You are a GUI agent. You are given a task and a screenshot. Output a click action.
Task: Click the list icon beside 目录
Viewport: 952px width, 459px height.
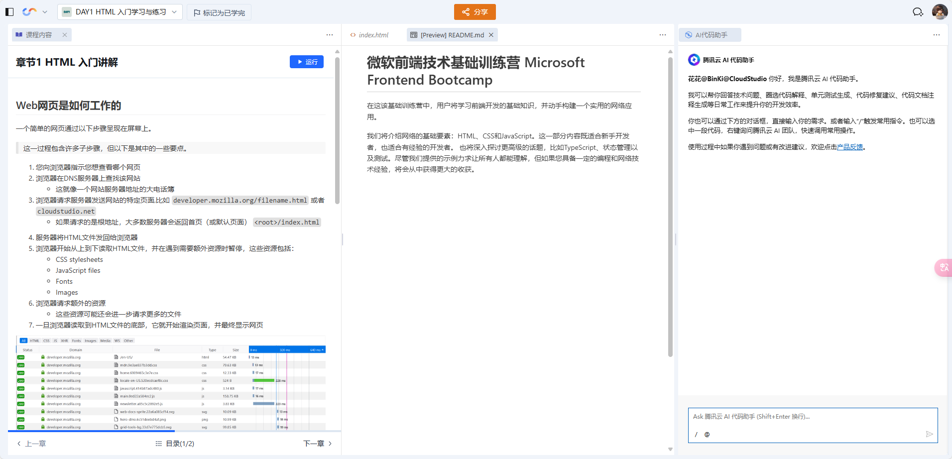(159, 444)
